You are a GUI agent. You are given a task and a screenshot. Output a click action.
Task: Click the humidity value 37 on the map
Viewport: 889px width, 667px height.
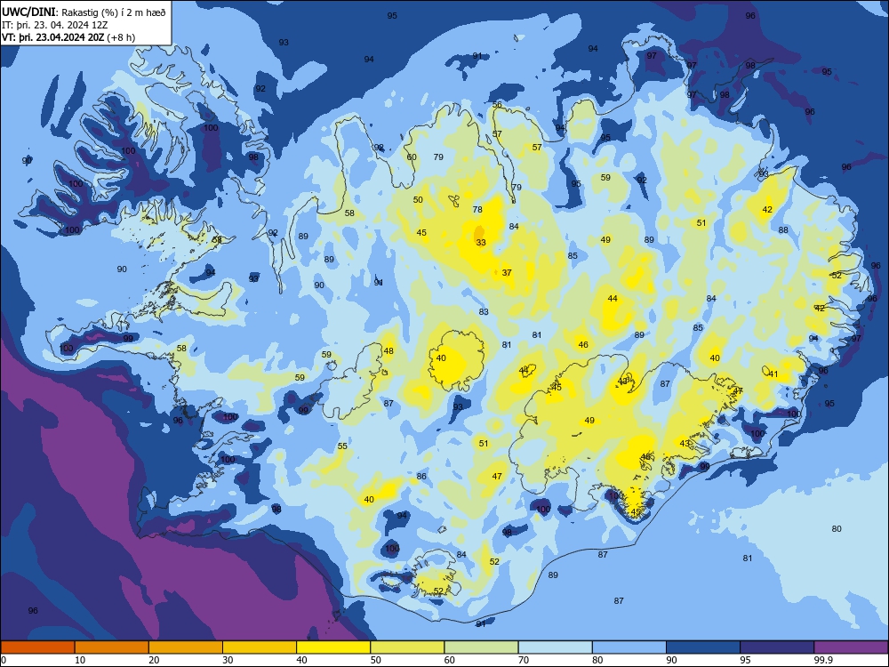click(x=507, y=272)
